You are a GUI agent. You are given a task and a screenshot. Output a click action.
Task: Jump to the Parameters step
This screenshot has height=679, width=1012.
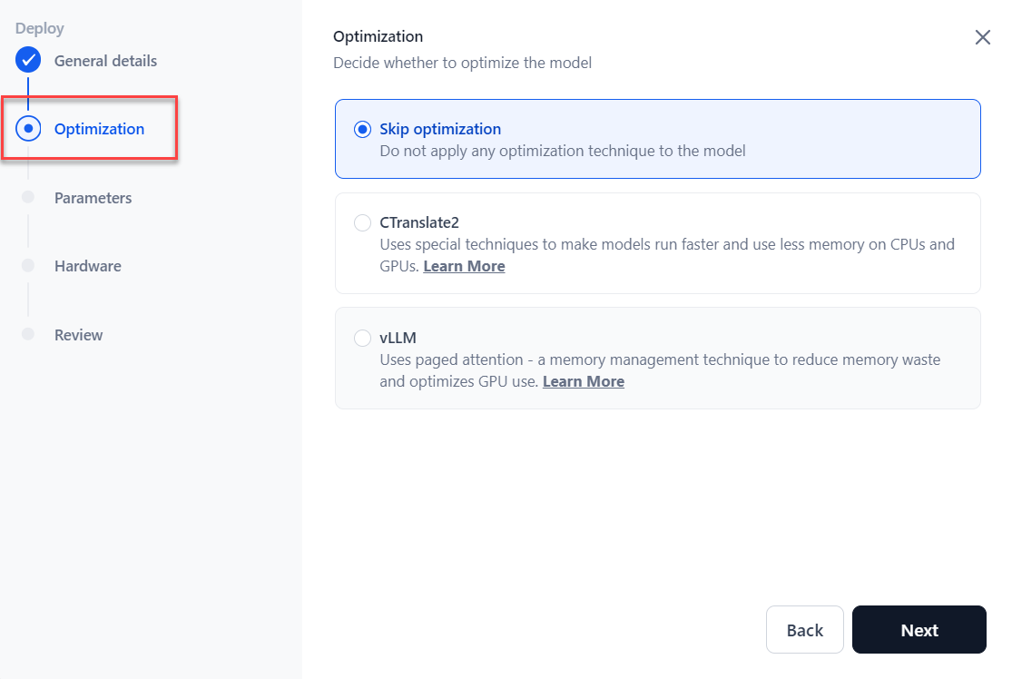[x=93, y=198]
